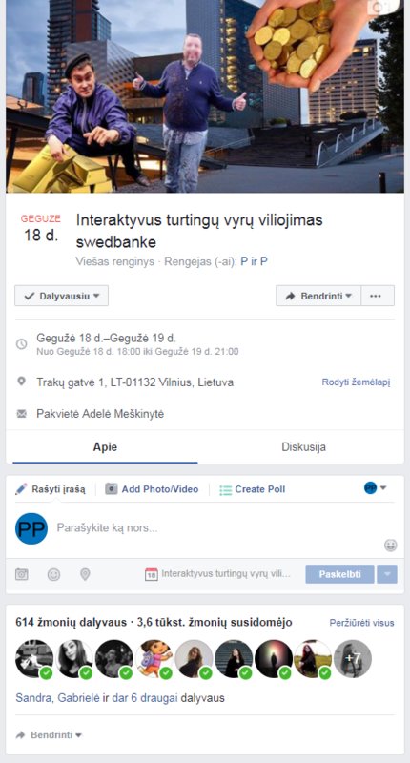Expand the Dalyvausiu attendance dropdown
The width and height of the screenshot is (410, 763).
click(61, 296)
